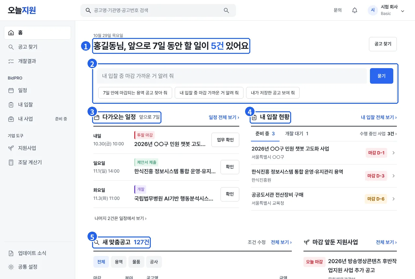Click the 문의 link in the header
415x279 pixels.
coord(338,10)
